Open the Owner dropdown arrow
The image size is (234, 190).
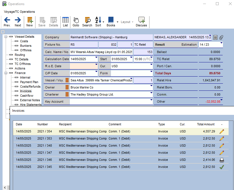[x=151, y=86]
